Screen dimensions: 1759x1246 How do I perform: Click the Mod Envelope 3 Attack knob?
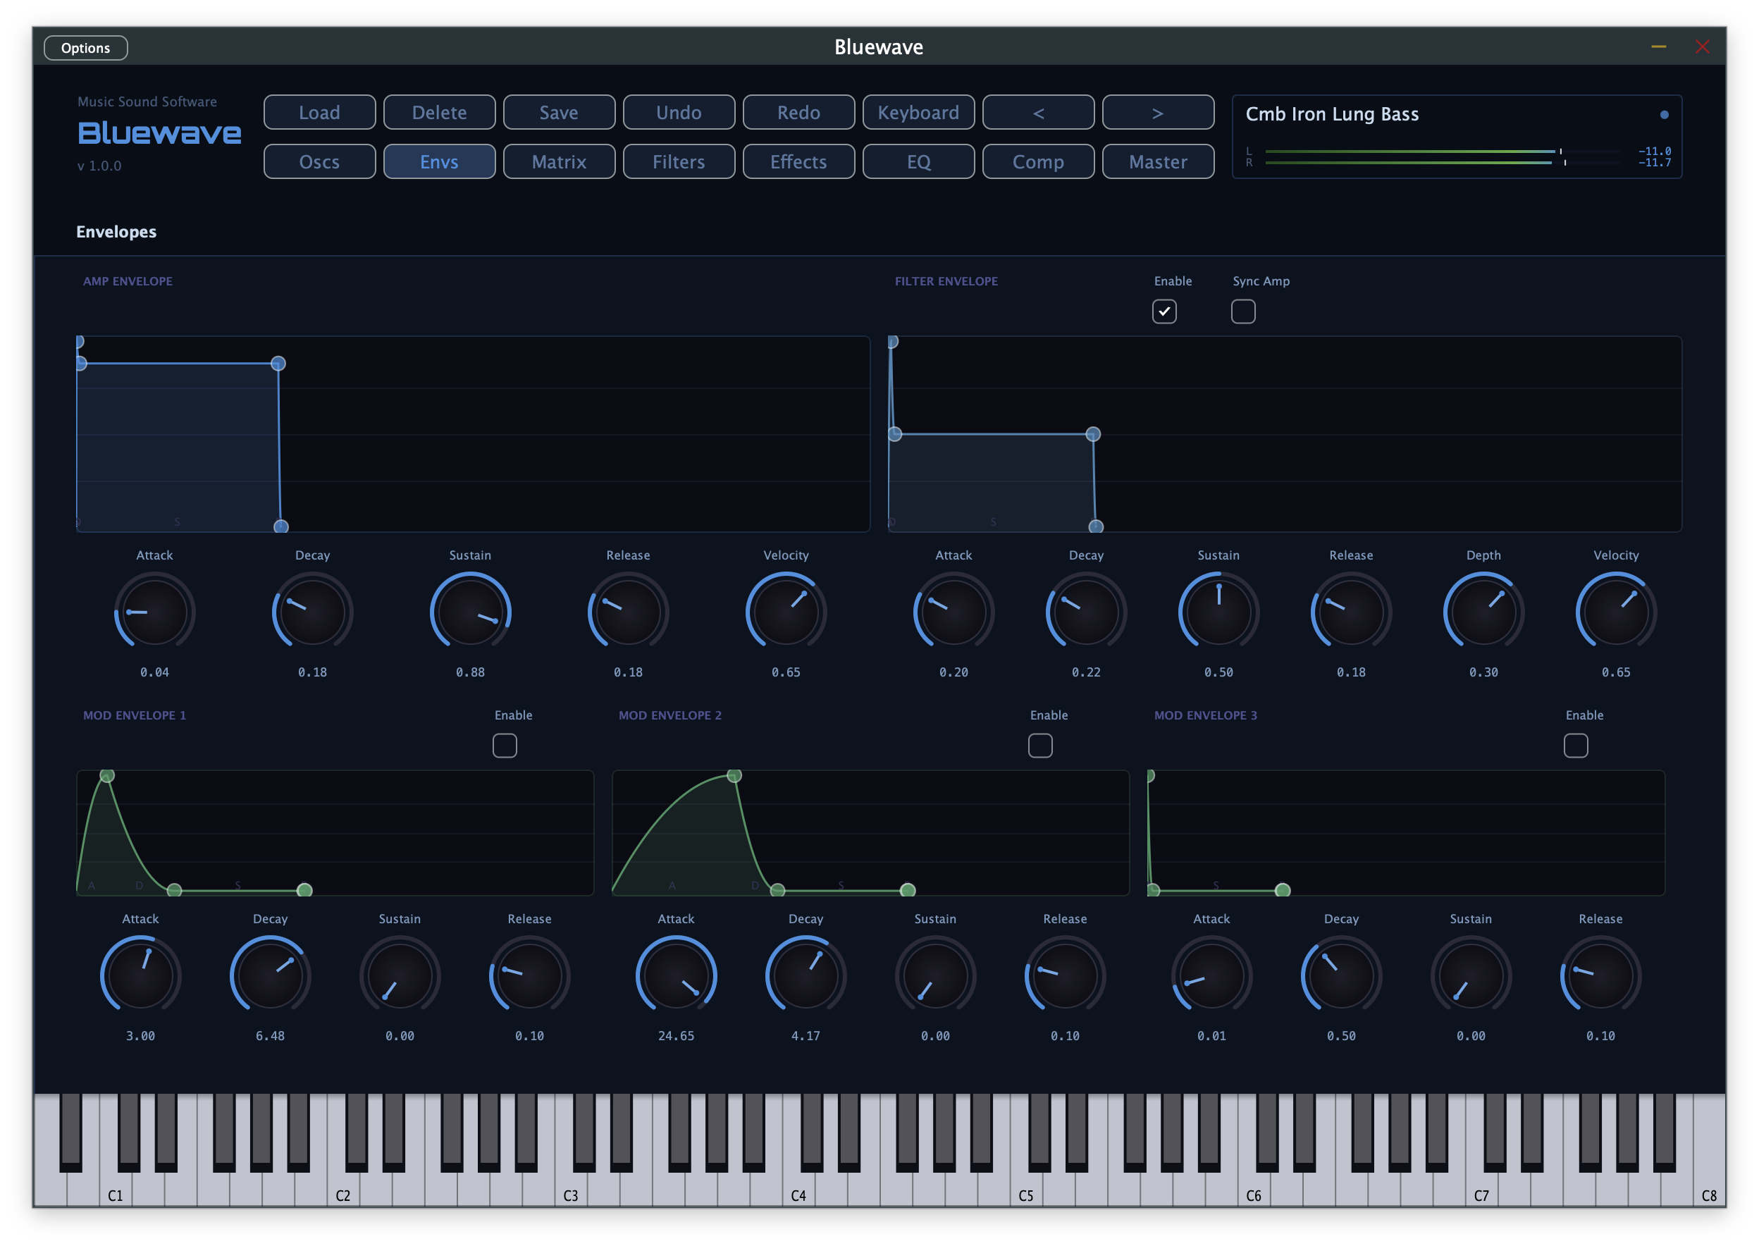(x=1211, y=976)
